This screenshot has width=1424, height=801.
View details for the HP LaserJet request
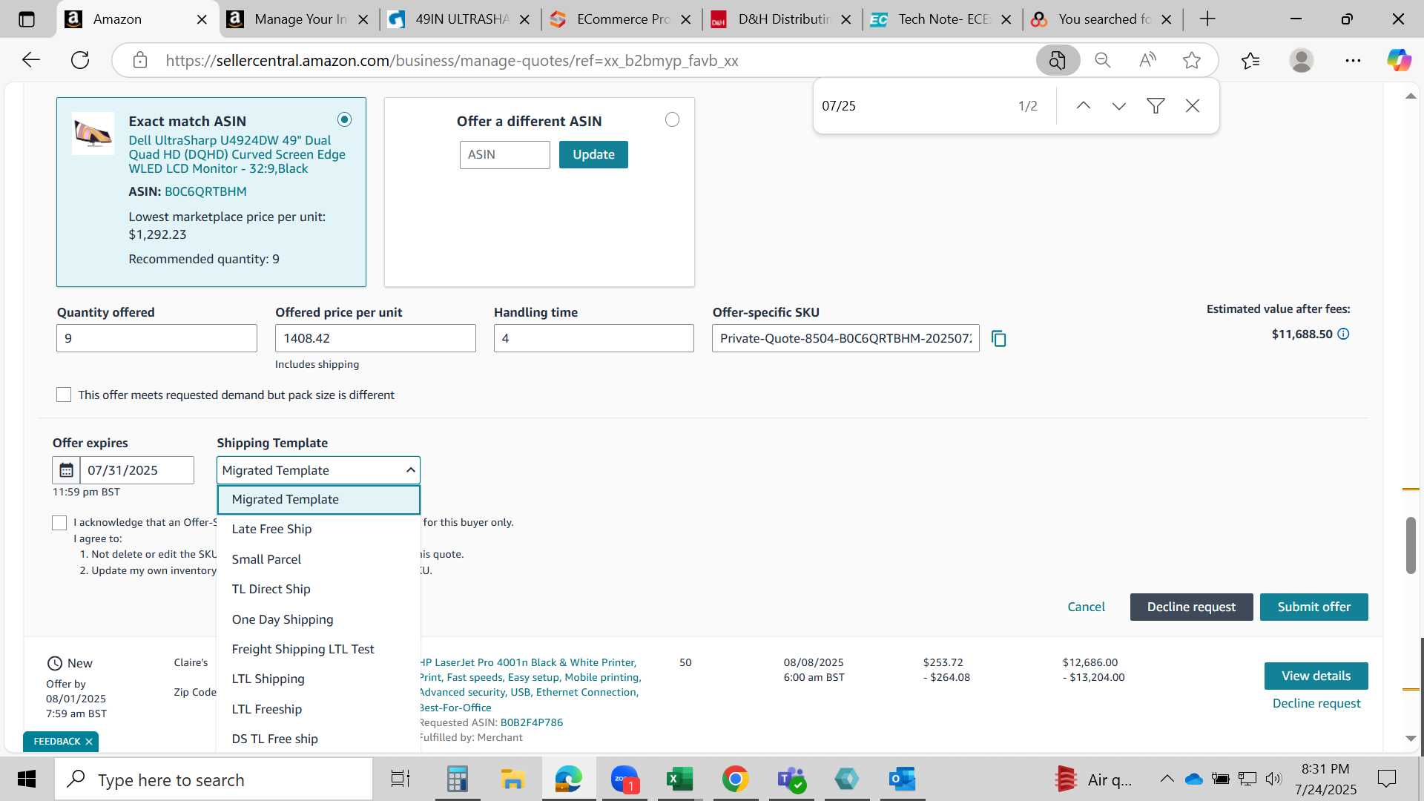tap(1316, 676)
